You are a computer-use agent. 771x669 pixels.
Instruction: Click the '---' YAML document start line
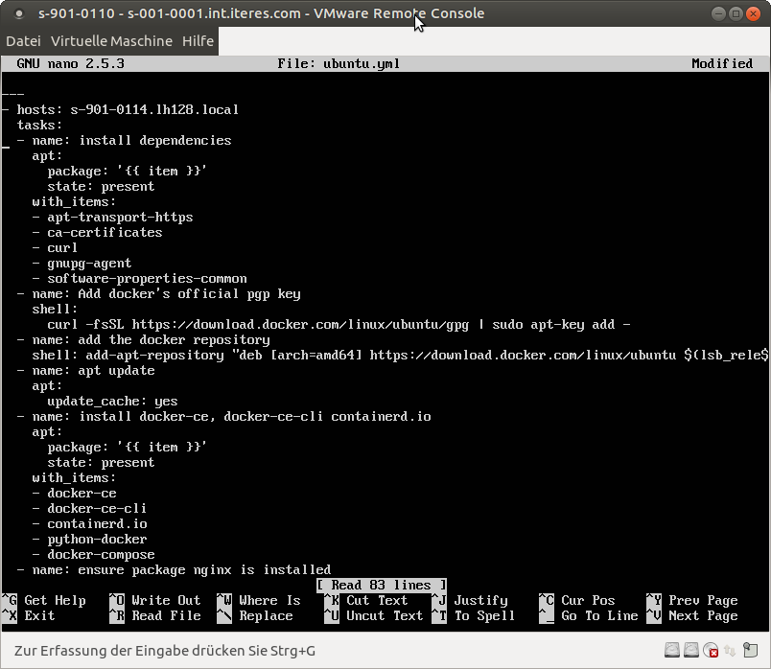click(12, 94)
